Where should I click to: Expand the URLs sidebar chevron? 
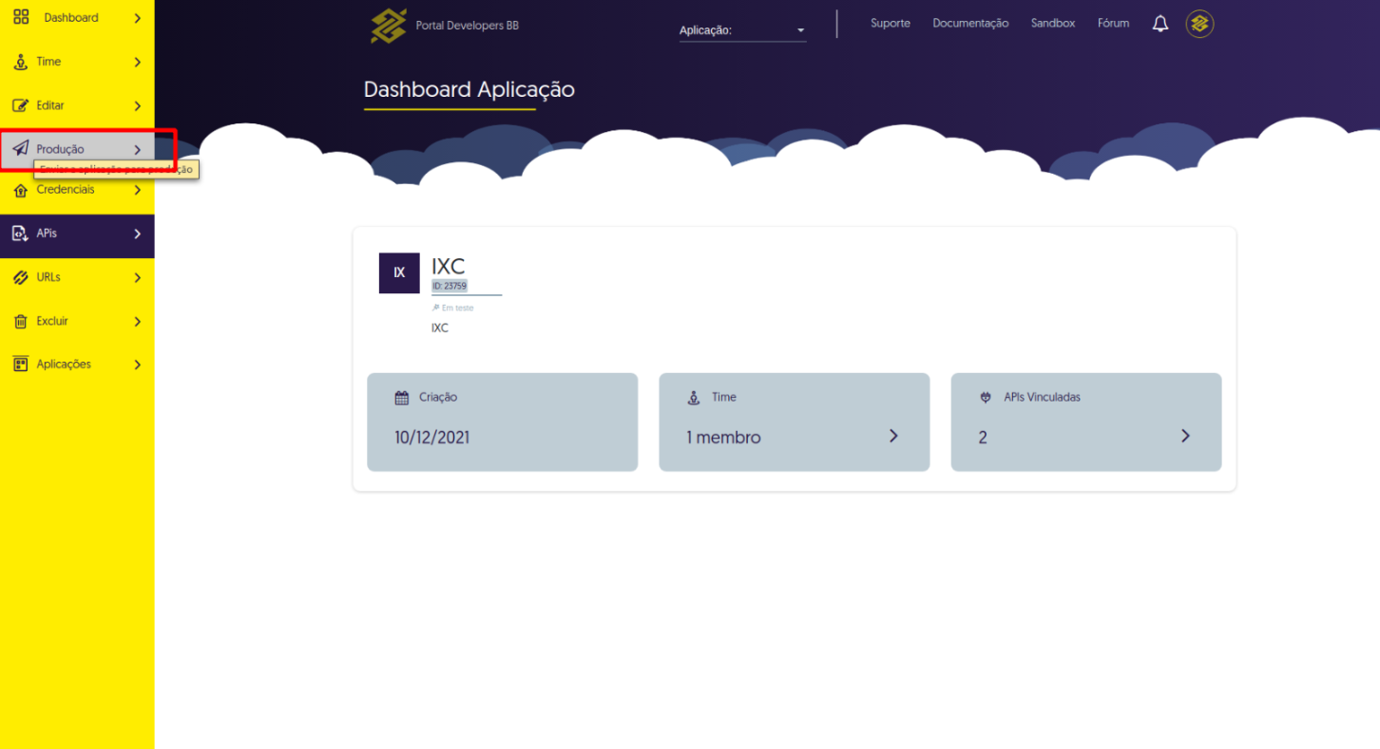click(x=138, y=278)
